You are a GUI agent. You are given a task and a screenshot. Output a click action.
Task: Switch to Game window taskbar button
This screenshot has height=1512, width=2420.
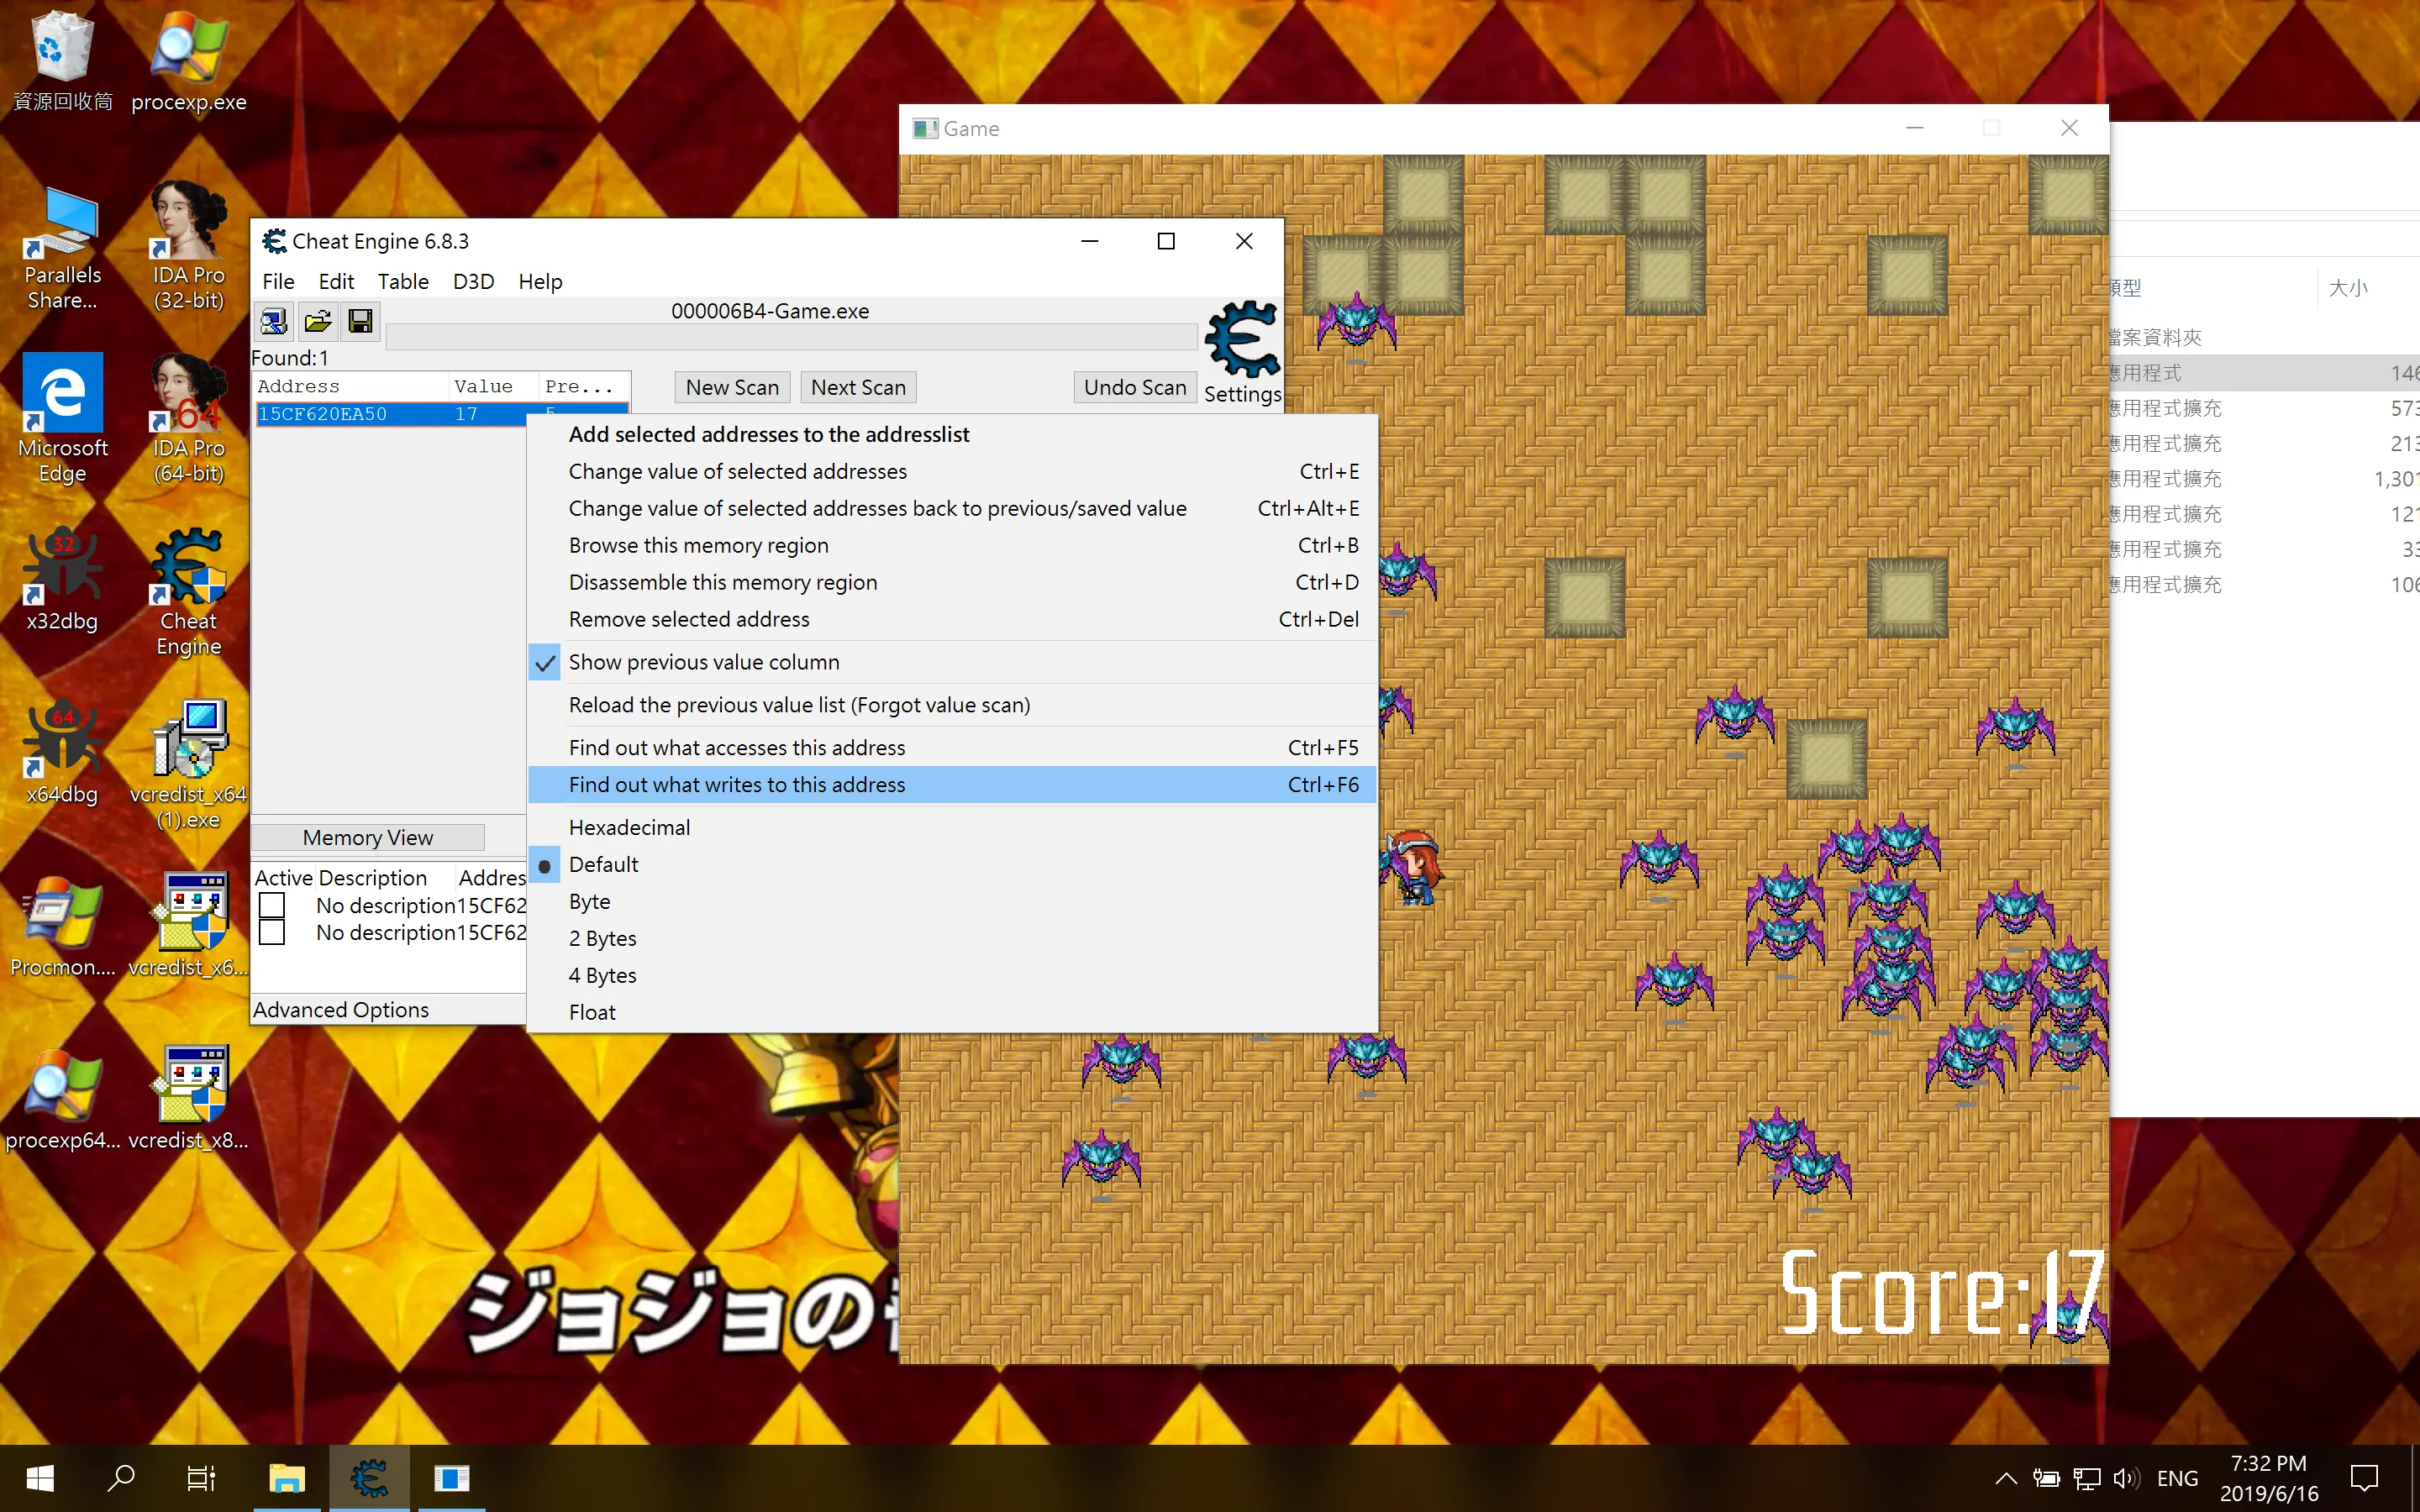pos(451,1478)
